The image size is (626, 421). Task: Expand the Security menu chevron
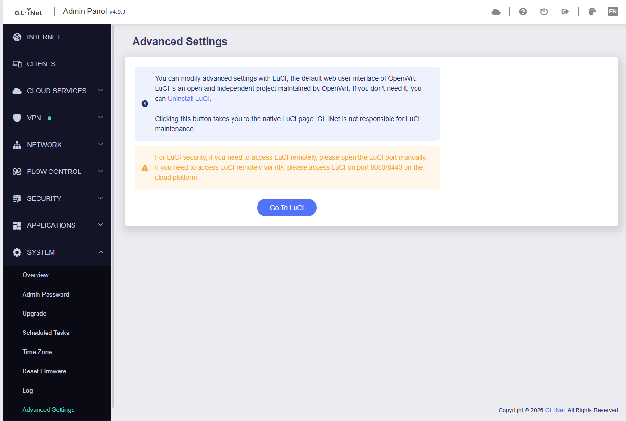[101, 198]
